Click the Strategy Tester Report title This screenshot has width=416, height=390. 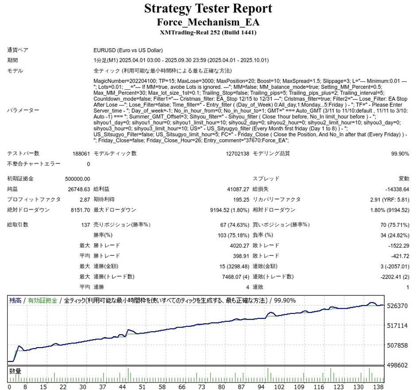coord(208,8)
